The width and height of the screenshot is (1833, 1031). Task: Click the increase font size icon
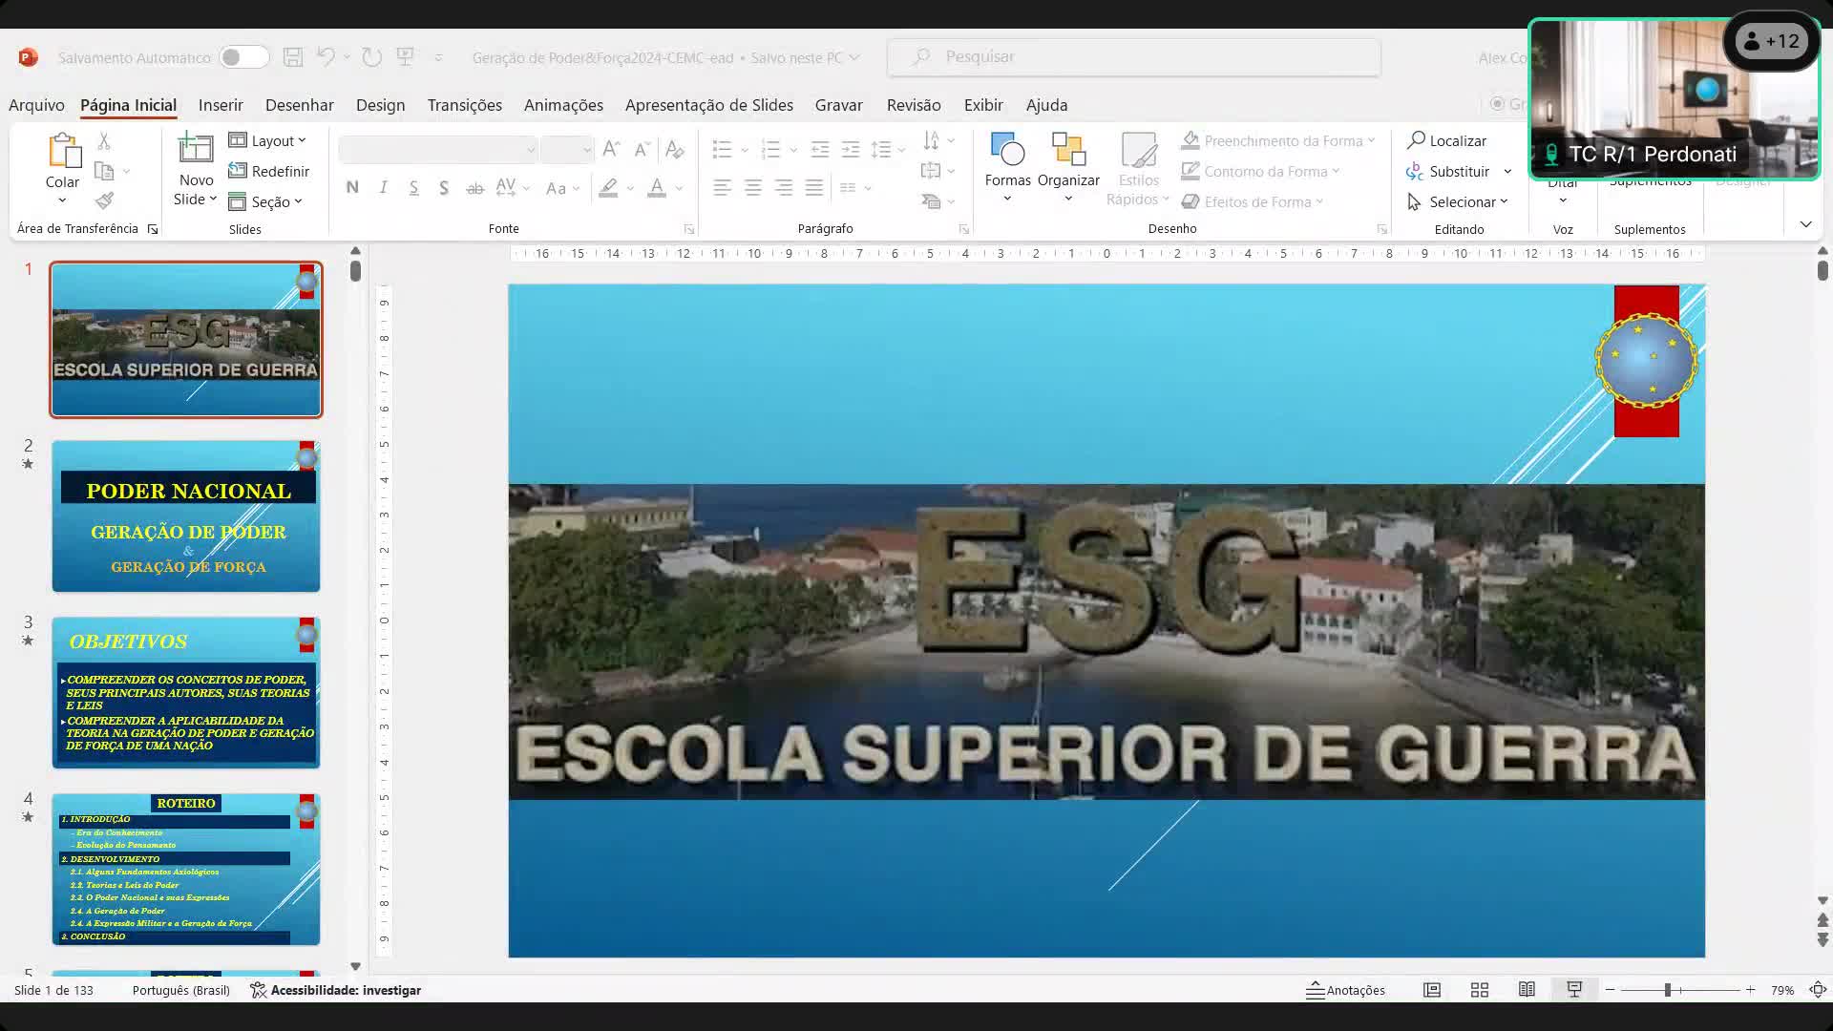click(x=611, y=149)
